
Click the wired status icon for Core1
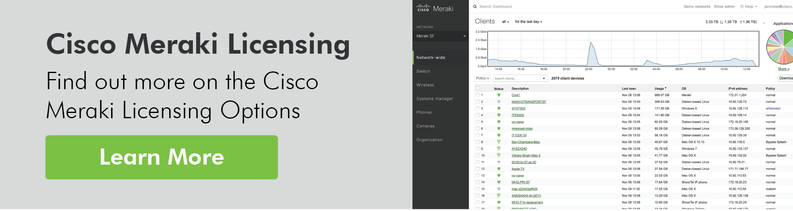click(499, 95)
